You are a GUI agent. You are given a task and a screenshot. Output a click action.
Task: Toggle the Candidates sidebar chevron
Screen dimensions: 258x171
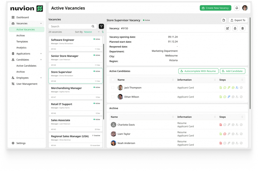click(x=41, y=60)
